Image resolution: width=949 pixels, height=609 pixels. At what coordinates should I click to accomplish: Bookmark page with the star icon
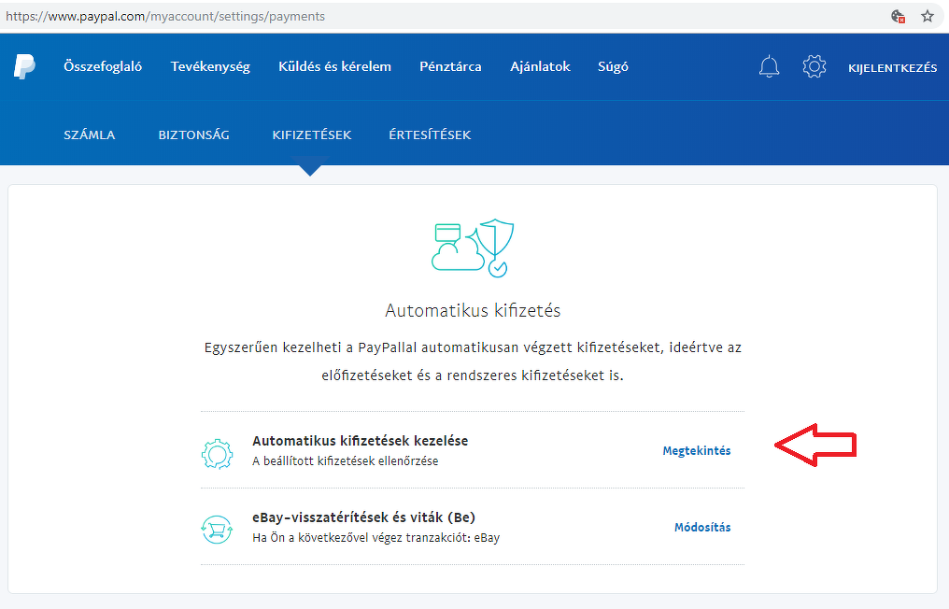click(928, 16)
